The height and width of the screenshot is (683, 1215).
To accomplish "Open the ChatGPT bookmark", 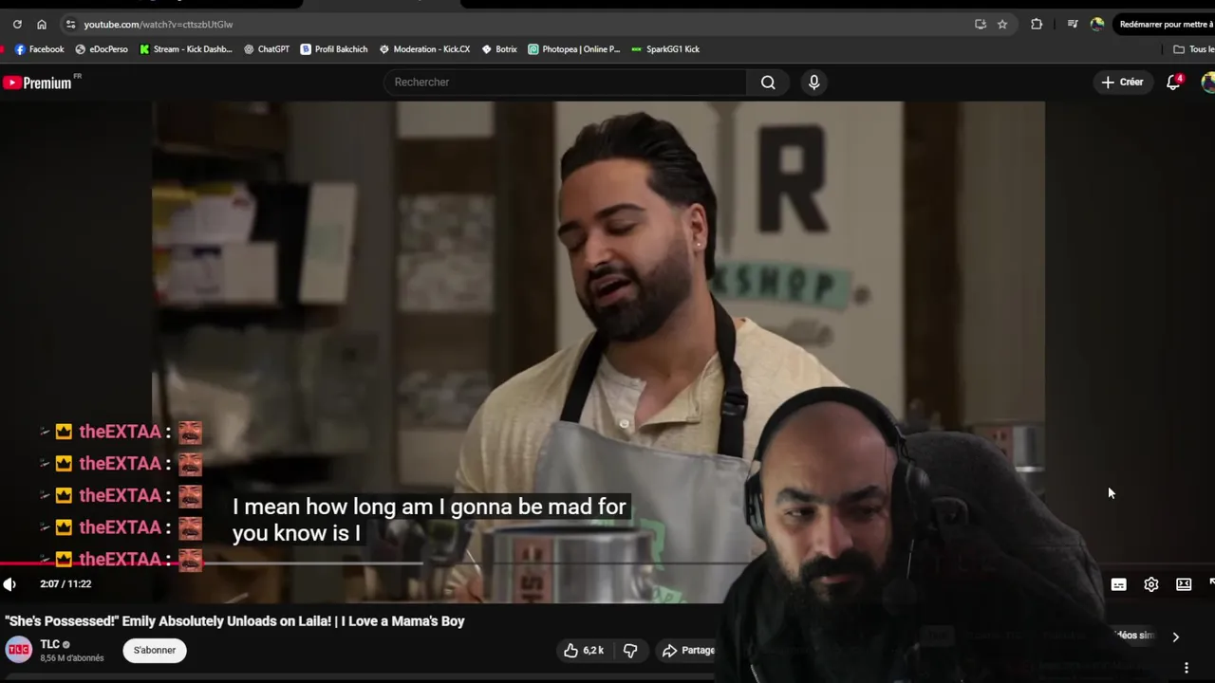I will click(x=267, y=49).
